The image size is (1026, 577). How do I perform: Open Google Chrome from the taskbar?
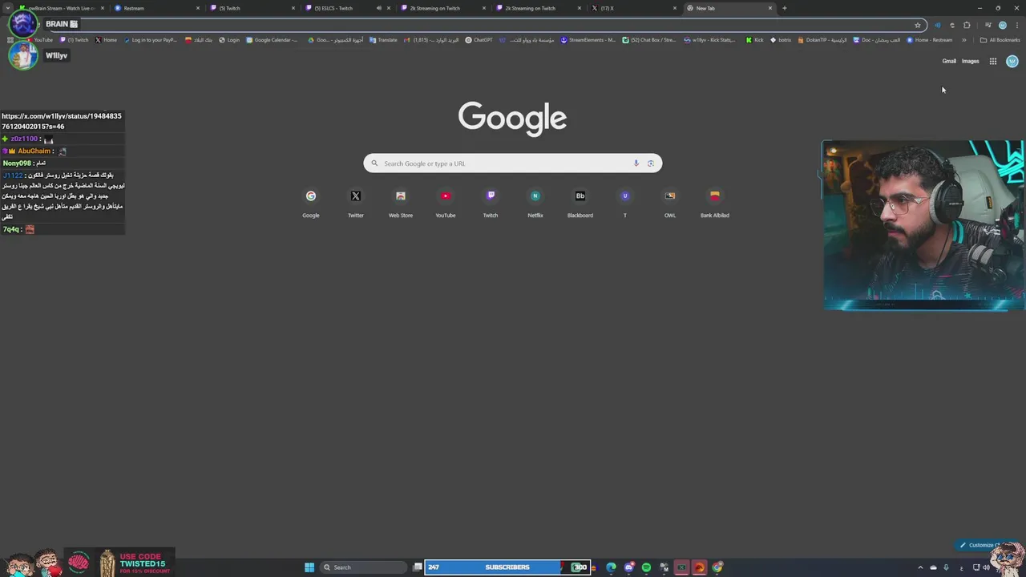point(717,567)
